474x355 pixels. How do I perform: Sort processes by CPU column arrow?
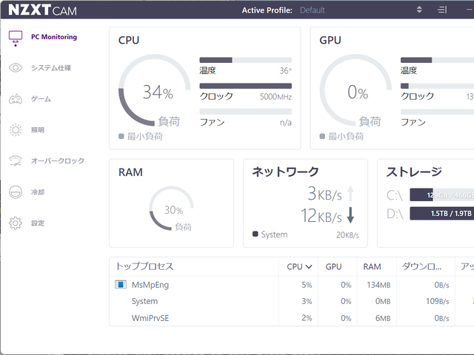coord(308,267)
